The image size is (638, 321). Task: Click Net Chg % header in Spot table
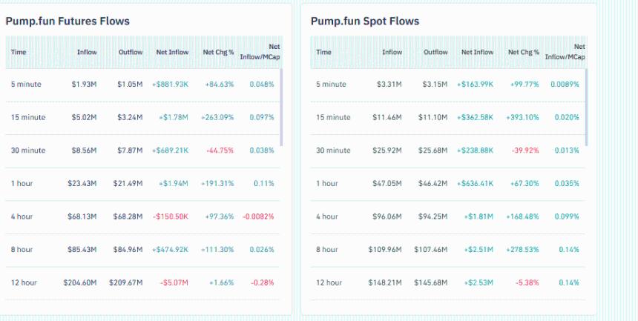[x=523, y=52]
